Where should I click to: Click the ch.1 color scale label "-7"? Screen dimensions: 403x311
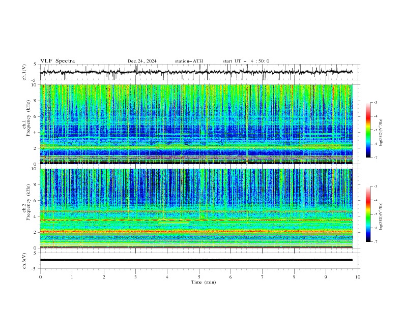(376, 158)
